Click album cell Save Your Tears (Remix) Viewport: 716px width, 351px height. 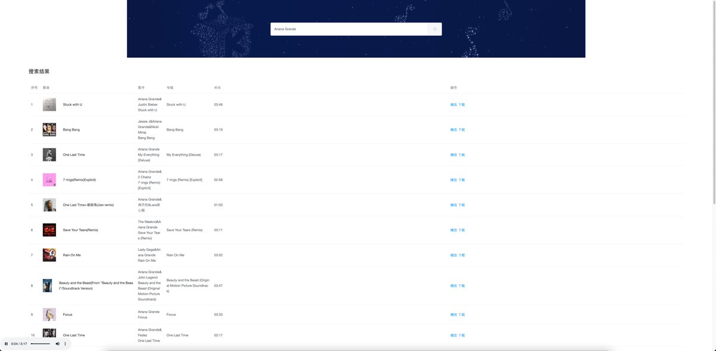(x=184, y=229)
